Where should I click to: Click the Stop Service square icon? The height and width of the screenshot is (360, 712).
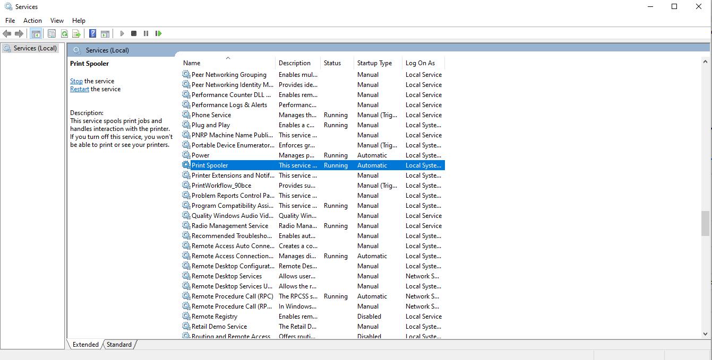pos(134,33)
